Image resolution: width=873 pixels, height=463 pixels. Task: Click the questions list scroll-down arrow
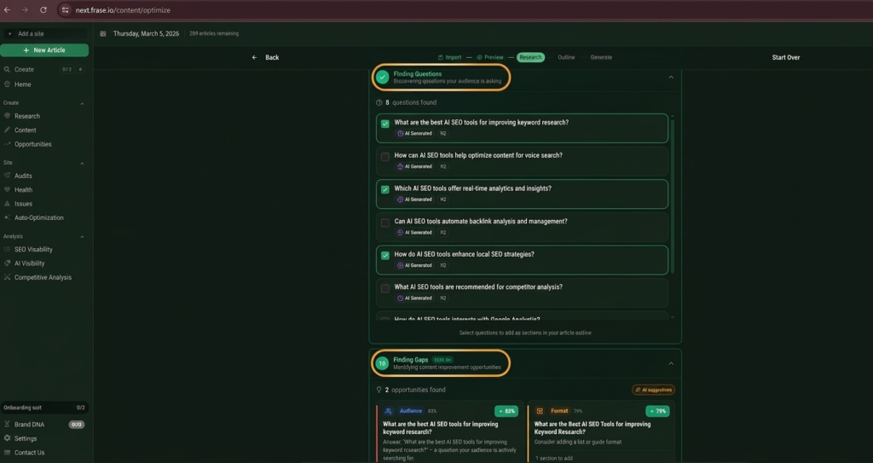point(673,317)
